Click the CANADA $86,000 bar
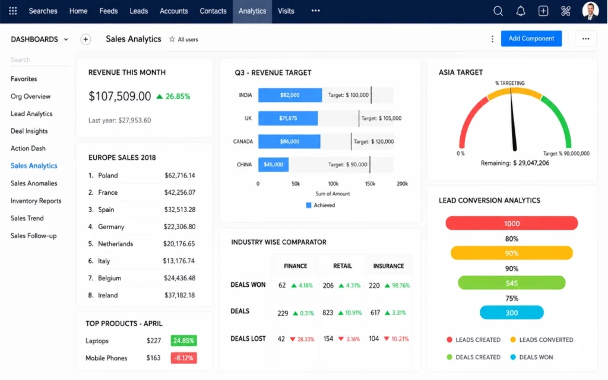Viewport: 608px width, 380px height. click(289, 141)
